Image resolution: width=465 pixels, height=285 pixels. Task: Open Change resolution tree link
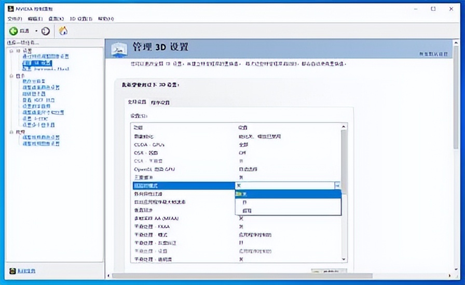click(34, 81)
